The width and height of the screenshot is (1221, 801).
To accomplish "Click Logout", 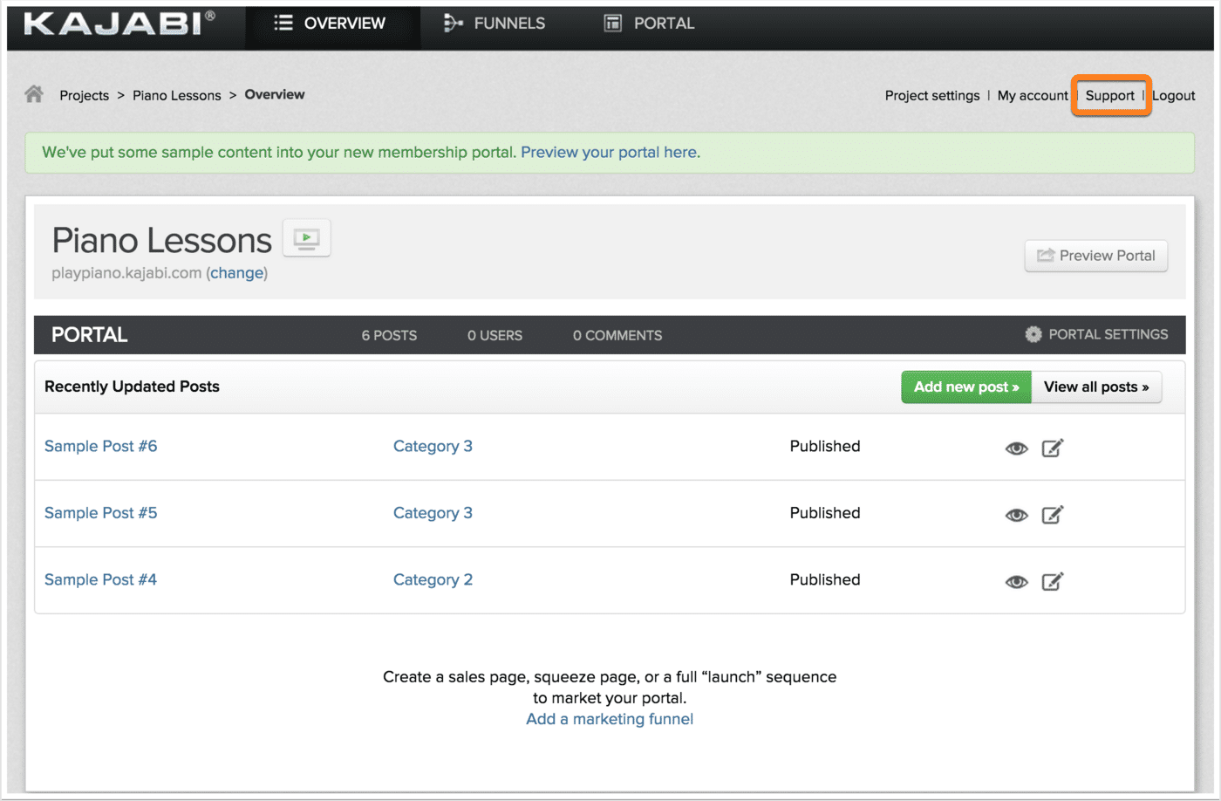I will coord(1174,95).
